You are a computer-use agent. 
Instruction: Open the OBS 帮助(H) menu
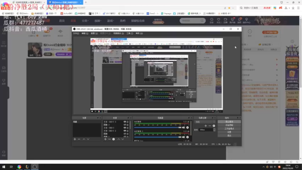139,33
